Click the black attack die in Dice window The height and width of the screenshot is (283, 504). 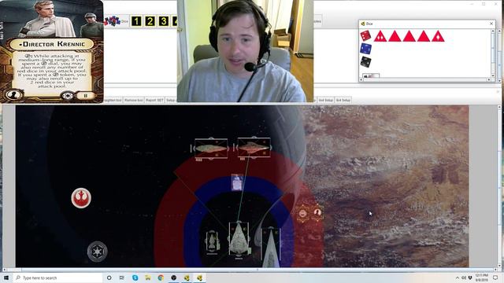click(365, 62)
